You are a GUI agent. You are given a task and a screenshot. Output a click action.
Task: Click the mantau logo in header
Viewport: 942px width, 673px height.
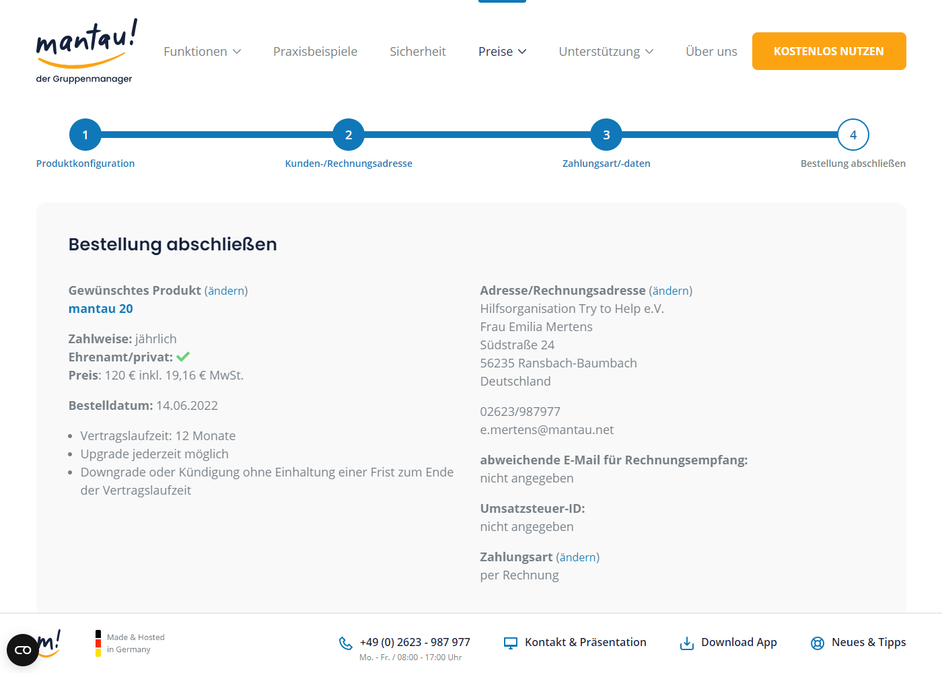[87, 51]
